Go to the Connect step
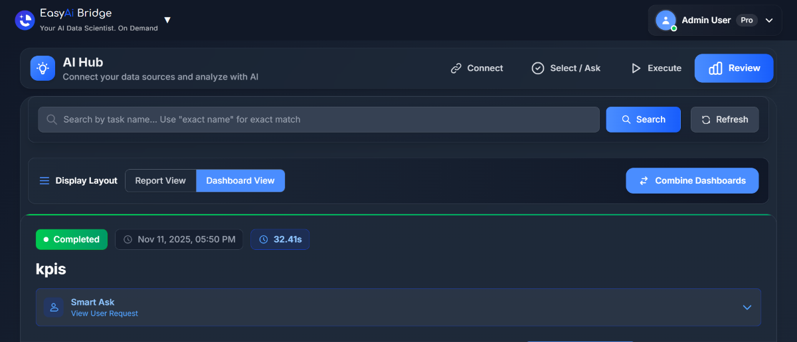This screenshot has width=797, height=342. point(477,68)
